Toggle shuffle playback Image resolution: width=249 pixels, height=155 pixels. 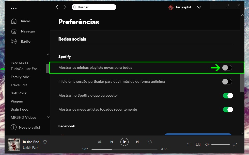[x=99, y=142]
